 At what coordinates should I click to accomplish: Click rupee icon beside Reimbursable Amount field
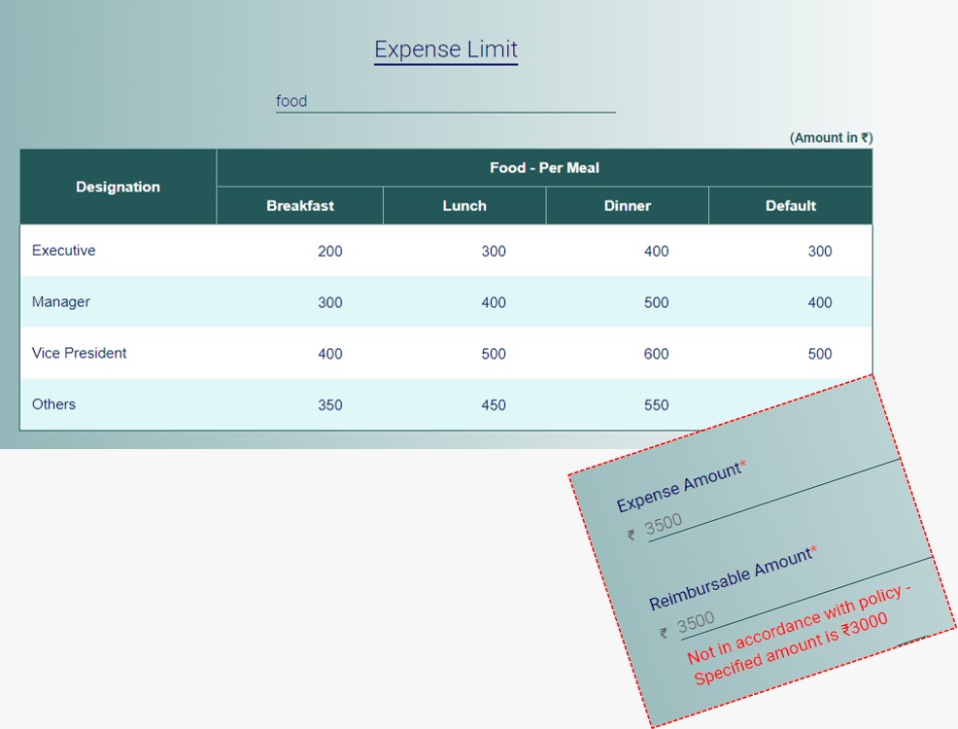point(664,633)
